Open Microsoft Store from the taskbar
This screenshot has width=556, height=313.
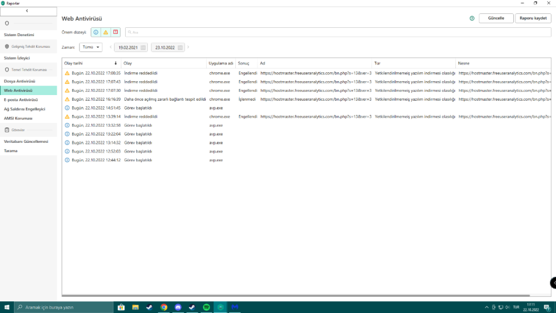[121, 307]
